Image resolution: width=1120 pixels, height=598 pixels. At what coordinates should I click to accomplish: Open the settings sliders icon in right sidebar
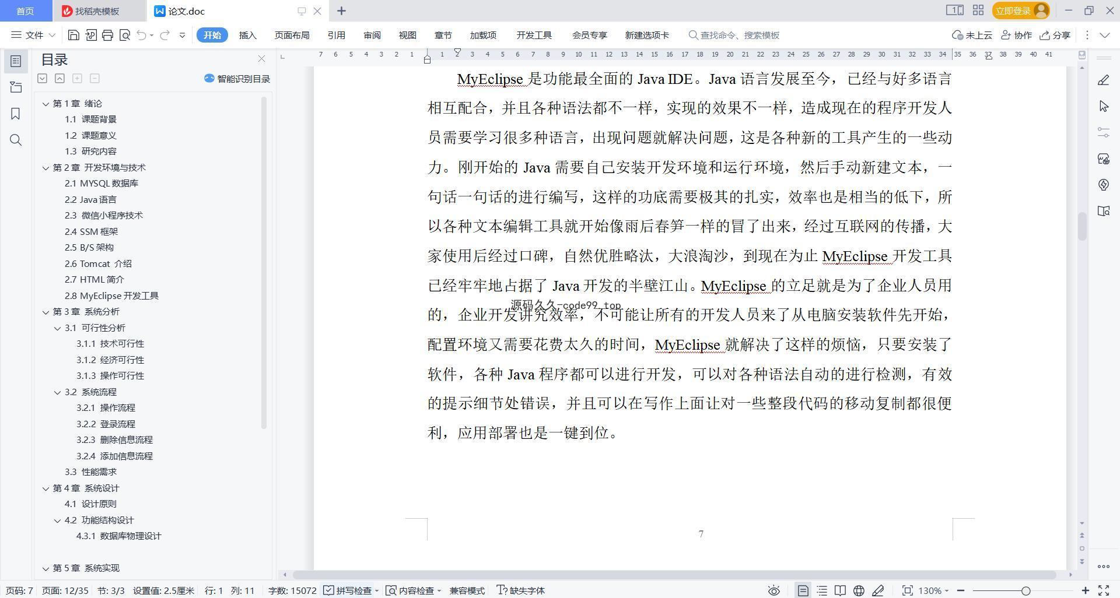pyautogui.click(x=1103, y=132)
